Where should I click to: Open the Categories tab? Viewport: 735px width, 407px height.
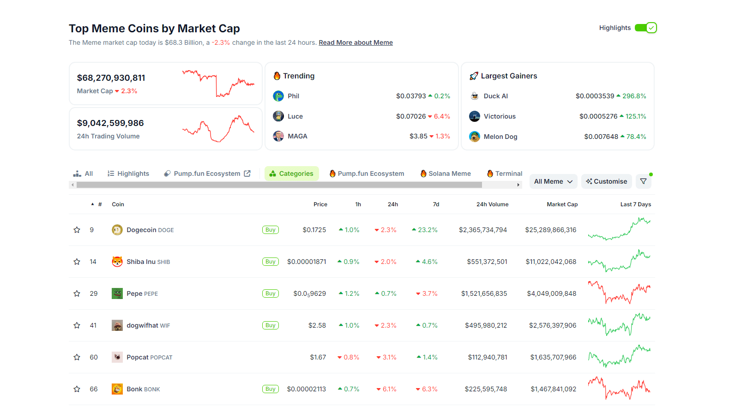[292, 174]
